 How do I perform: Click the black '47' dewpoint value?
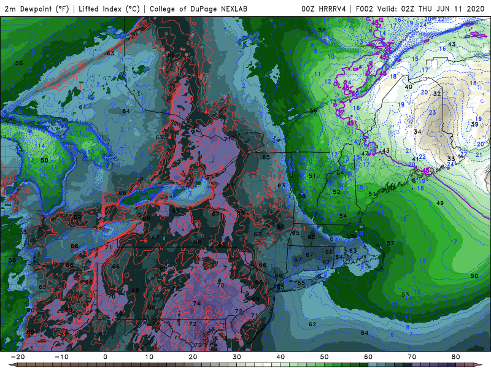[x=365, y=153]
